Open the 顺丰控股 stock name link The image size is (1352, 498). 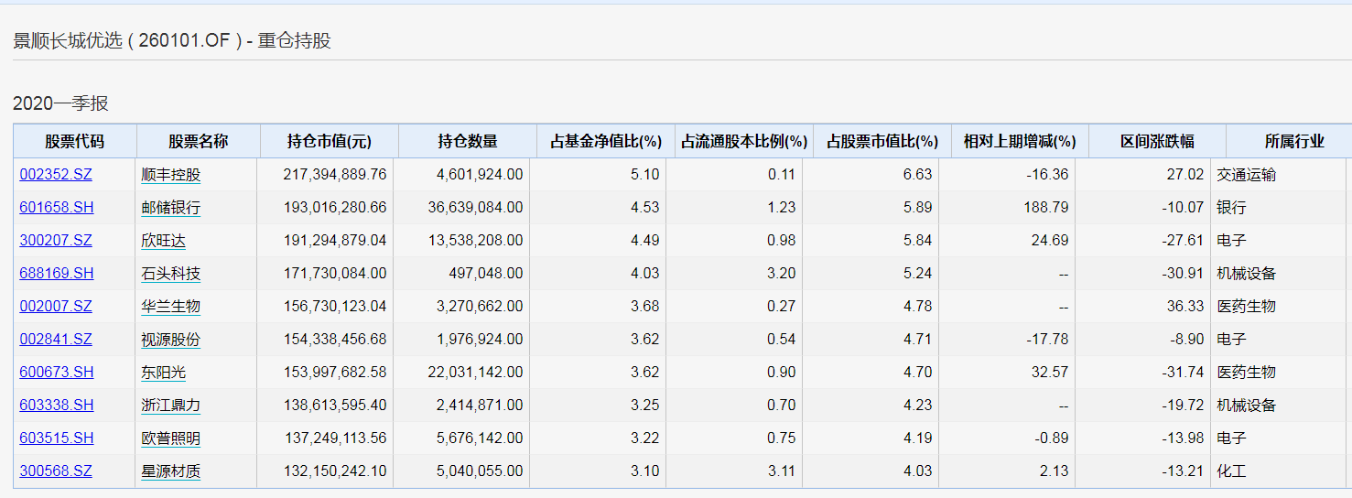[171, 174]
